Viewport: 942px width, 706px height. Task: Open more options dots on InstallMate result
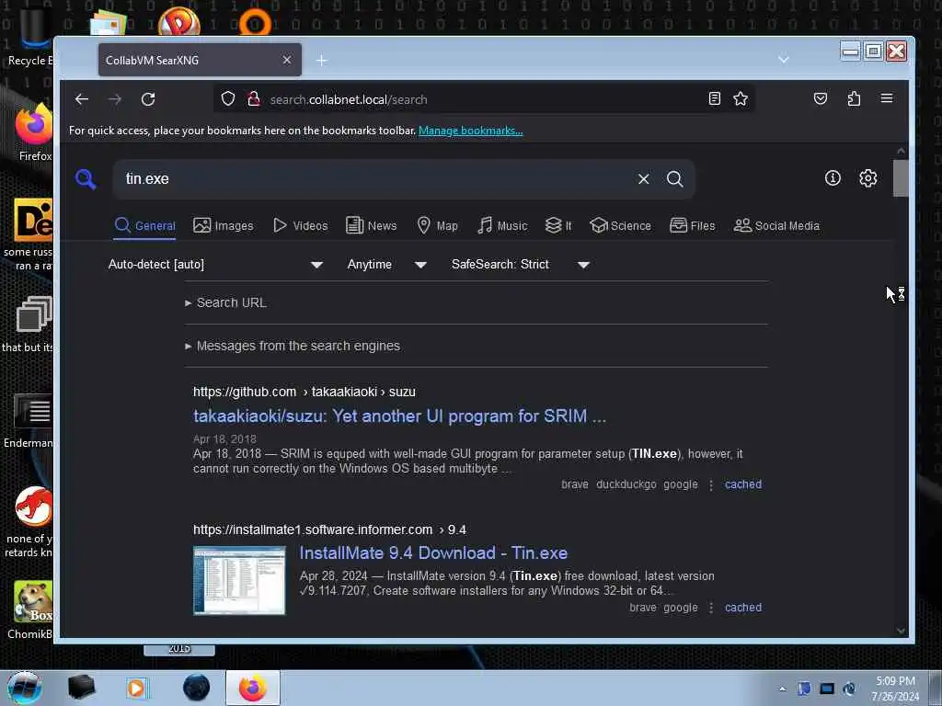tap(711, 609)
